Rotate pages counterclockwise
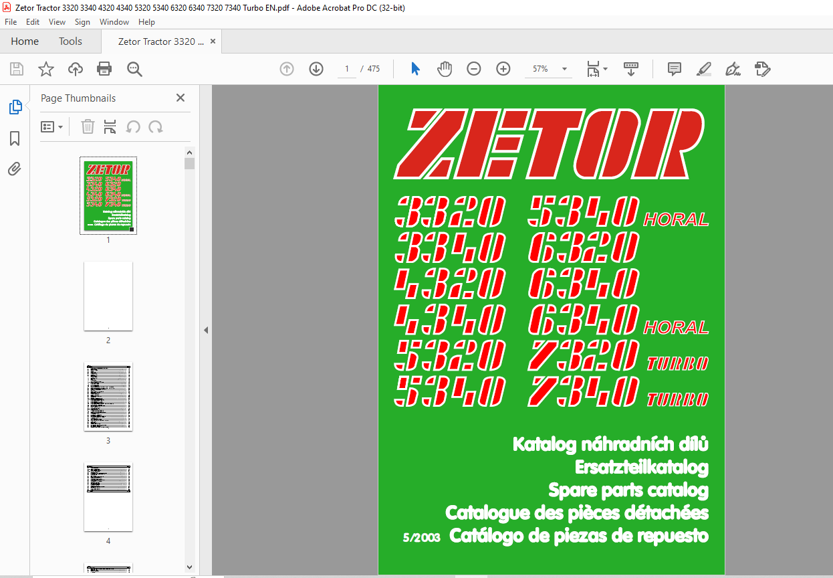The height and width of the screenshot is (578, 833). (133, 126)
